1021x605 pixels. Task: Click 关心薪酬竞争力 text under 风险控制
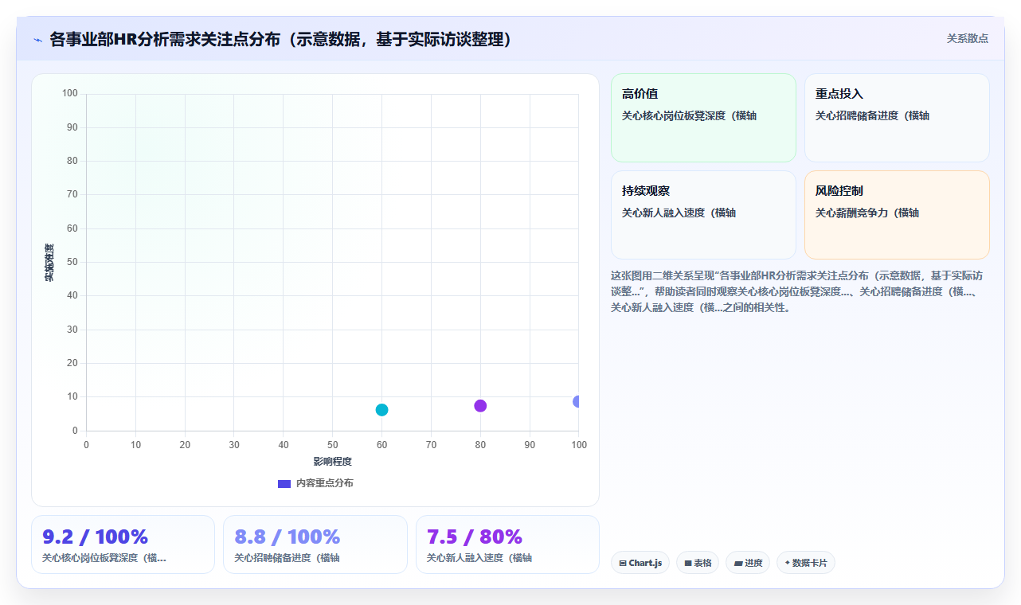click(x=867, y=213)
